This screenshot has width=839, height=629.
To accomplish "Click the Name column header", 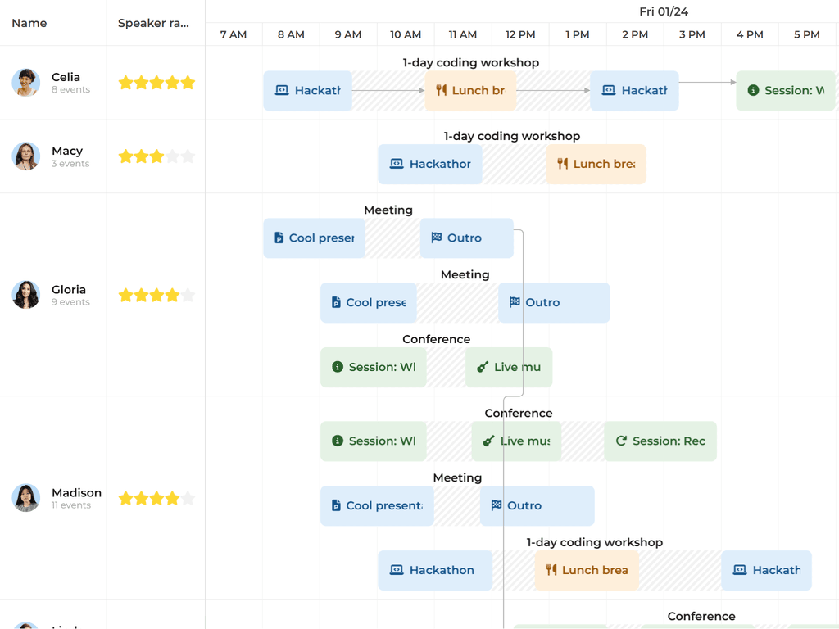I will pos(29,23).
